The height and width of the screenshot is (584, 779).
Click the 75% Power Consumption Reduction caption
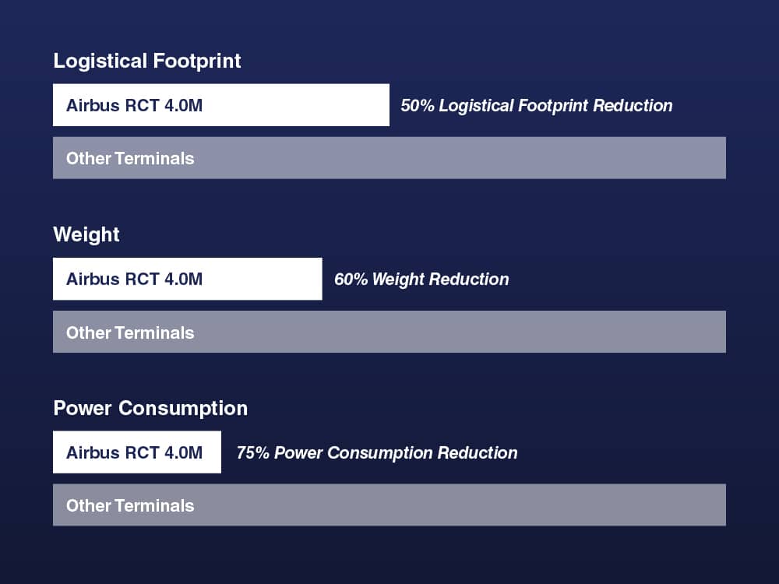tap(377, 453)
